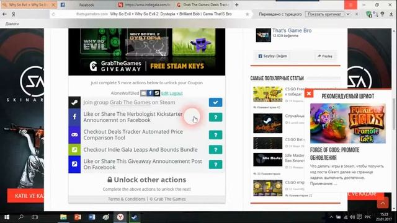Screen dimensions: 397x223
Task: Expand the translation options dropdown arrow
Action: (x=348, y=14)
